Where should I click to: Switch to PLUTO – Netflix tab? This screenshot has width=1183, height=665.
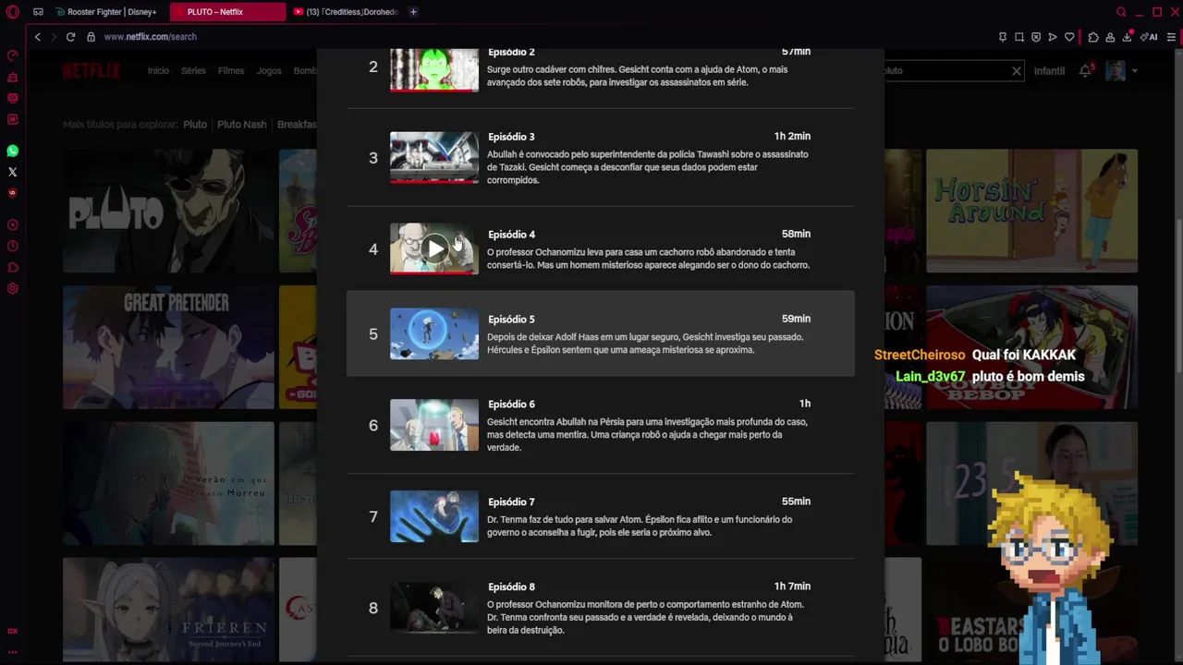228,12
